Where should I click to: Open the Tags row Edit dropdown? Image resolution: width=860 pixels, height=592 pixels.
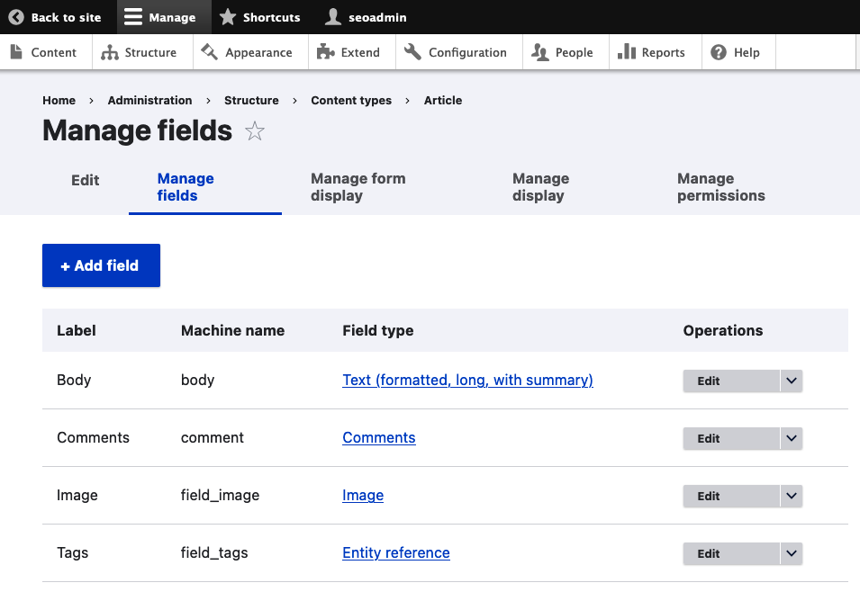(791, 553)
